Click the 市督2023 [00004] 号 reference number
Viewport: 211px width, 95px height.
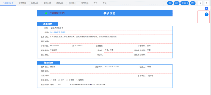tap(57, 13)
